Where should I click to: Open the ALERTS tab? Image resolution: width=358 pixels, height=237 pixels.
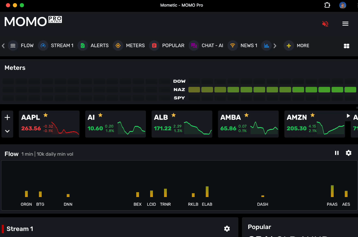[99, 46]
